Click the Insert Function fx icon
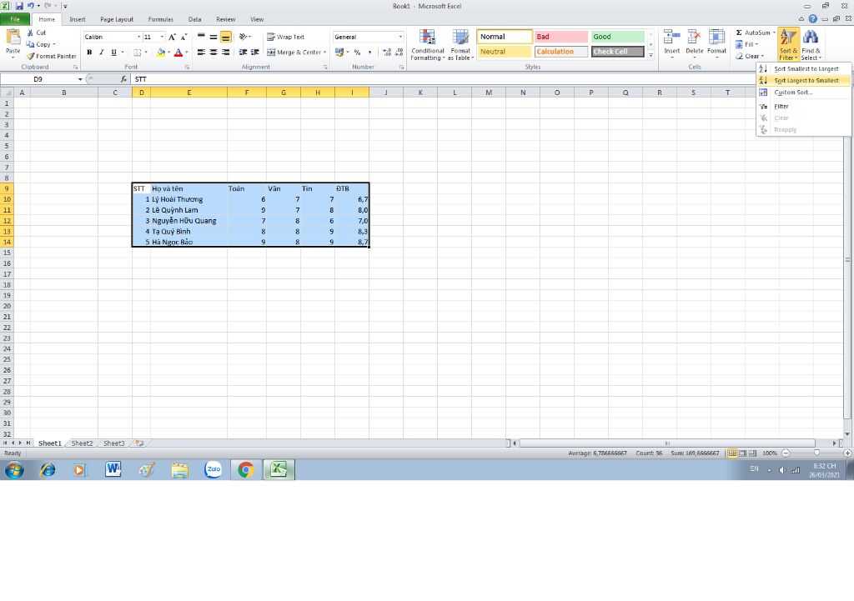The height and width of the screenshot is (601, 854). pyautogui.click(x=123, y=79)
